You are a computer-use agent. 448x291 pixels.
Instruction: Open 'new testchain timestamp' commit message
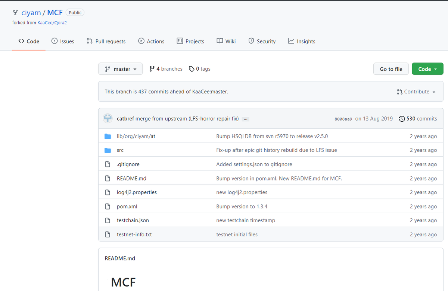point(246,220)
